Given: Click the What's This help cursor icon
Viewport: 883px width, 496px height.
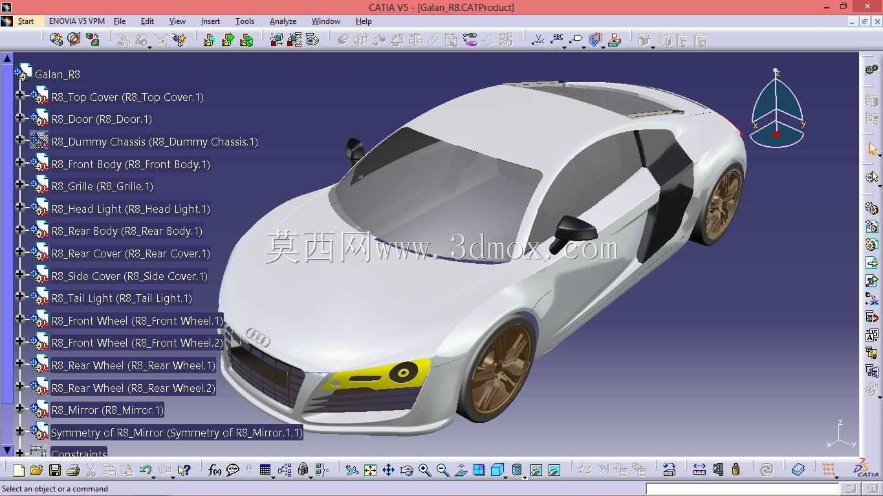Looking at the screenshot, I should [184, 470].
